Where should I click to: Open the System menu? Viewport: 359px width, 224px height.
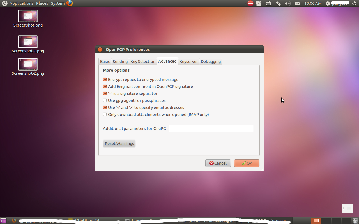(58, 3)
